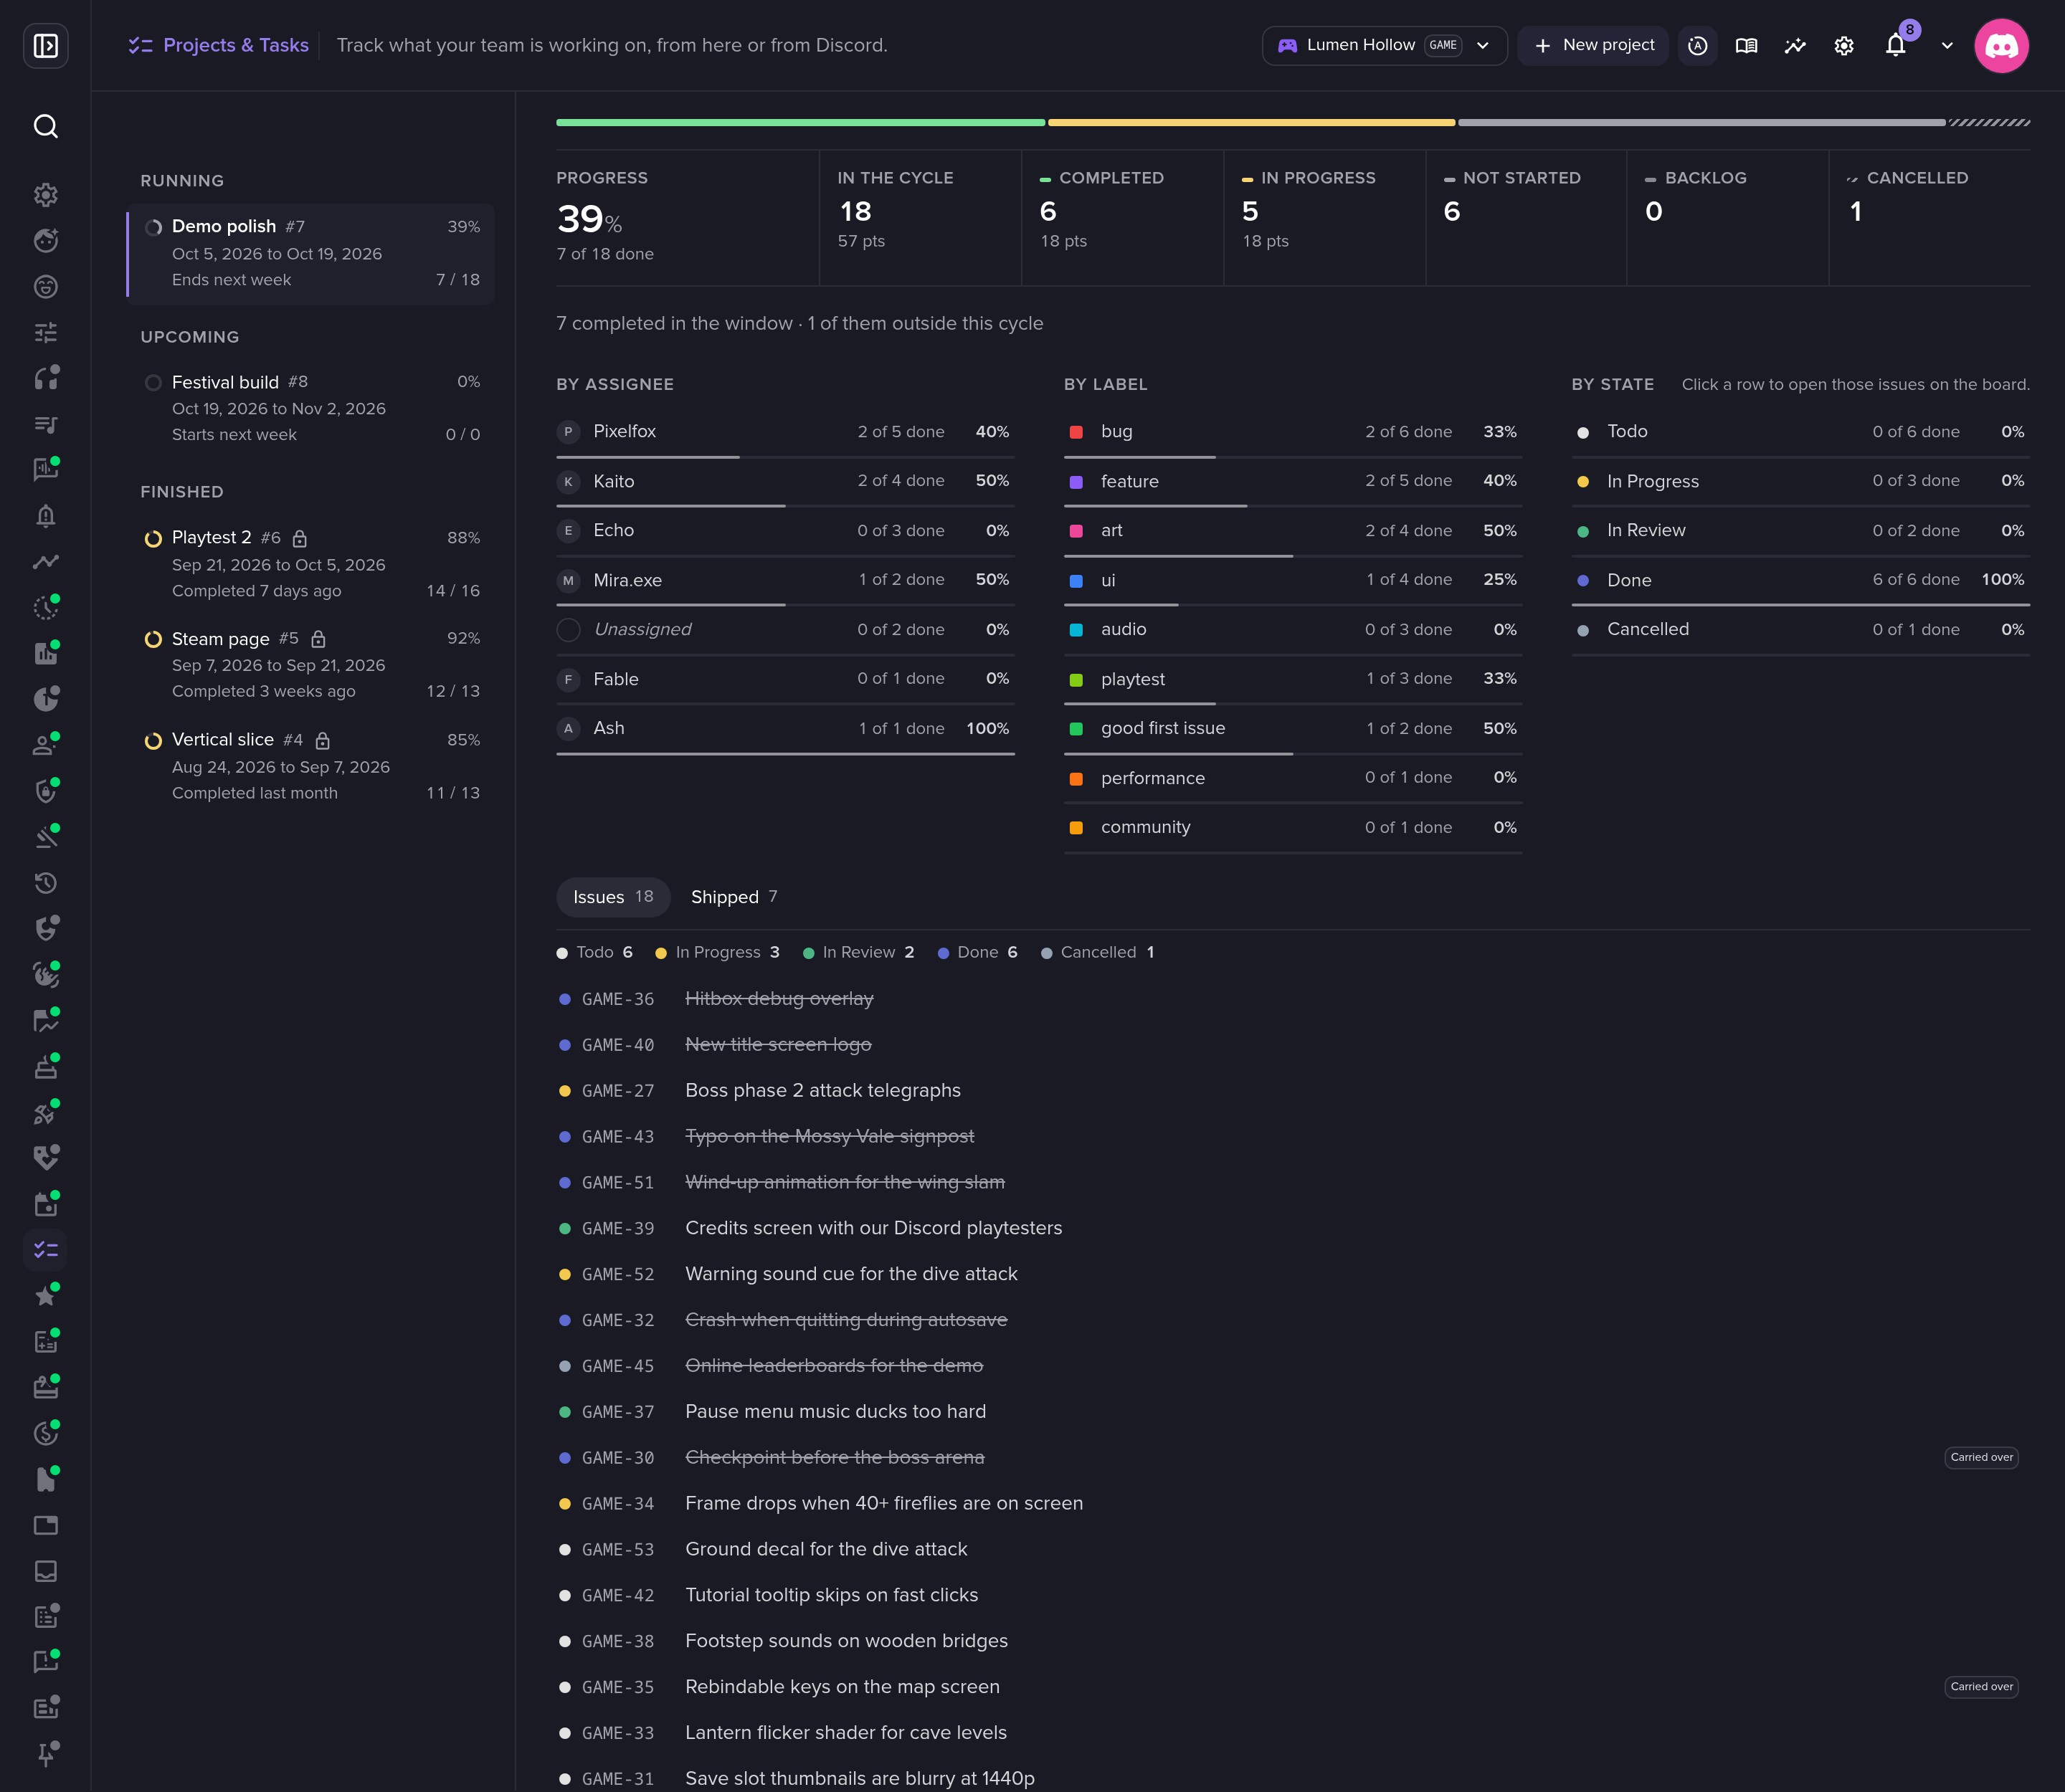Switch to the Shipped tab
Screen dimensions: 2065x1792
[x=734, y=897]
